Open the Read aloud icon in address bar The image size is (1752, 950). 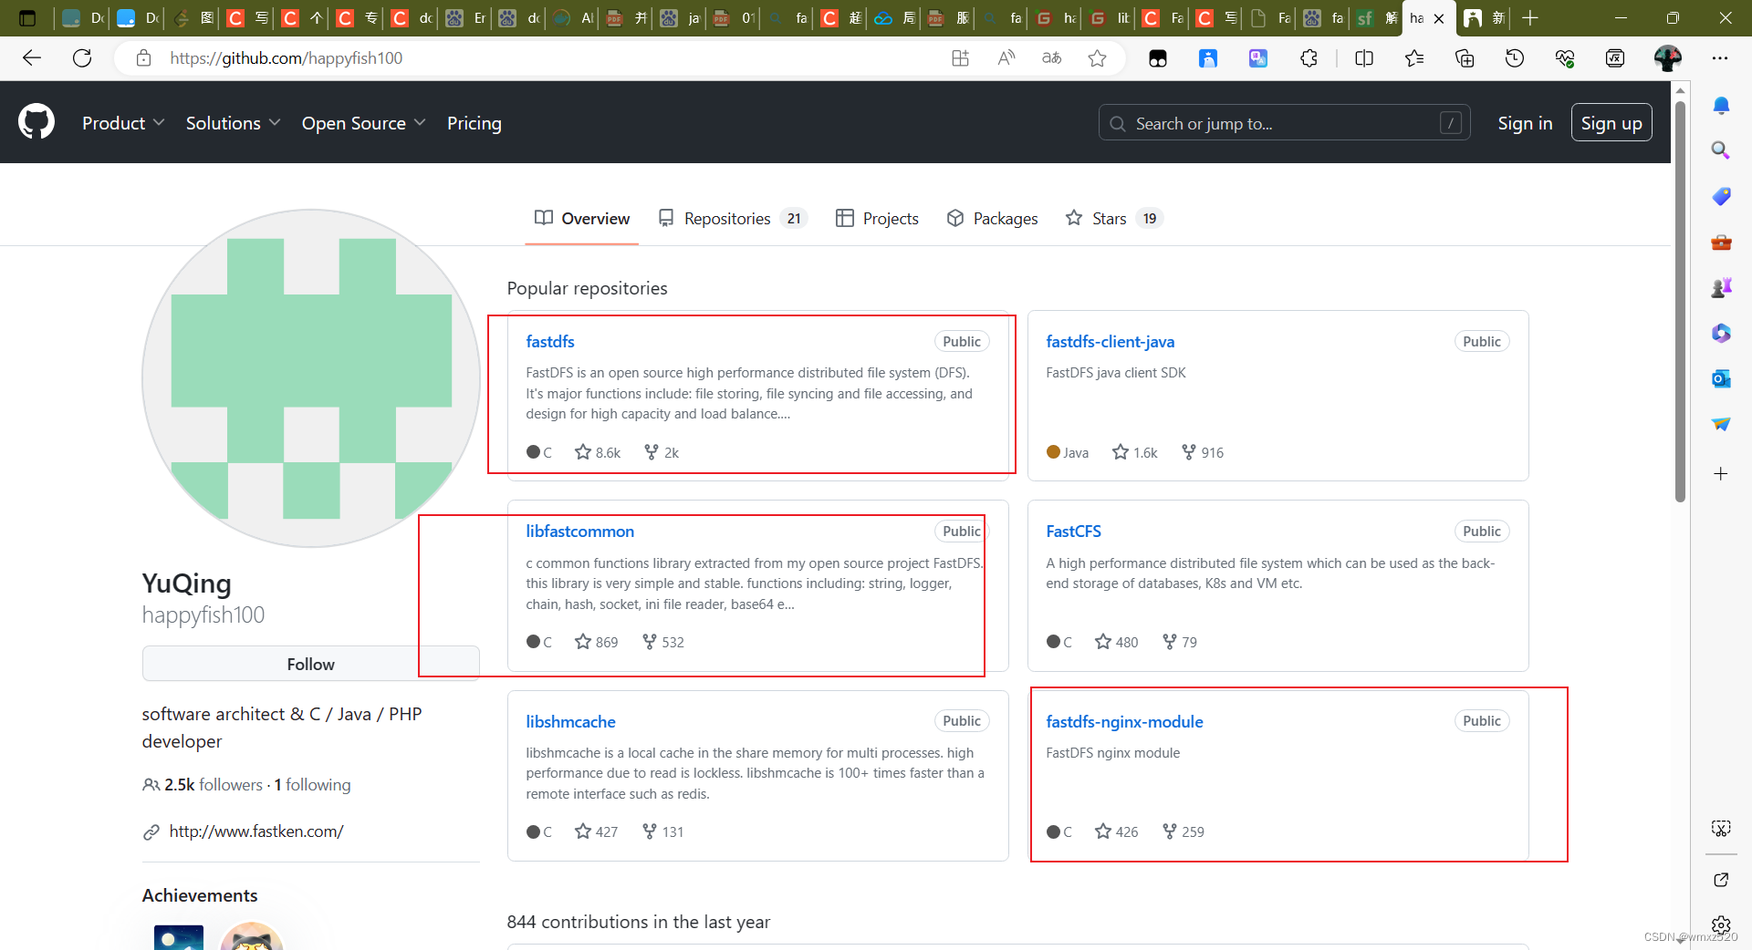coord(1006,58)
